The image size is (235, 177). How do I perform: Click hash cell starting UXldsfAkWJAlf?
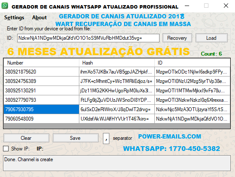point(117,119)
